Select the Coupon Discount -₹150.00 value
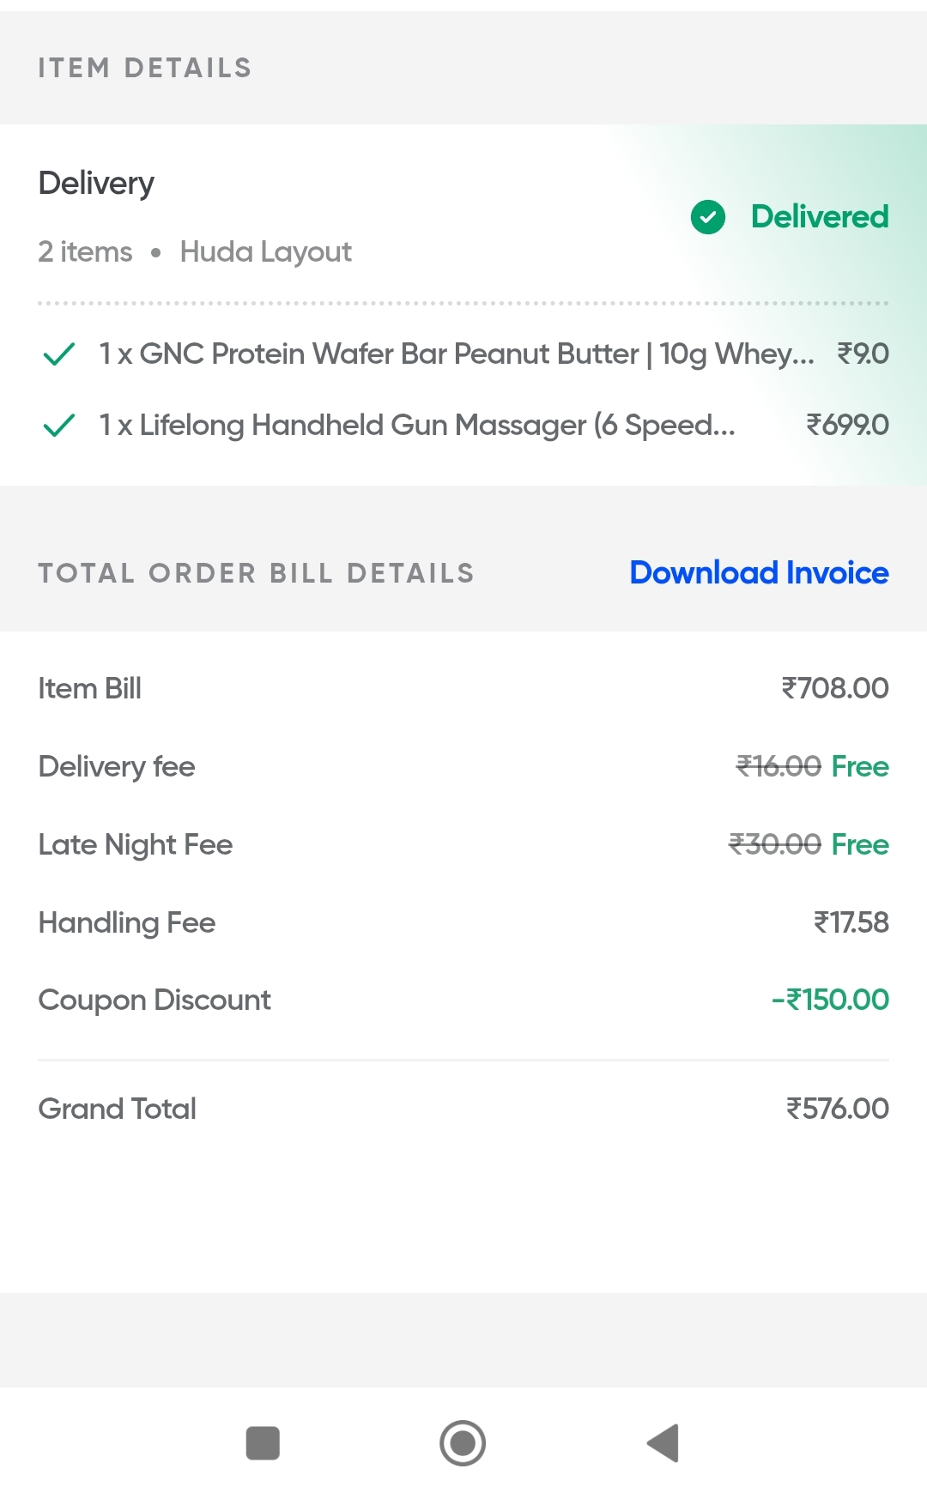 [x=830, y=1000]
